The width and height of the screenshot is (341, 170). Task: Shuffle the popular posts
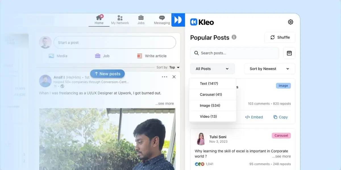coord(280,37)
